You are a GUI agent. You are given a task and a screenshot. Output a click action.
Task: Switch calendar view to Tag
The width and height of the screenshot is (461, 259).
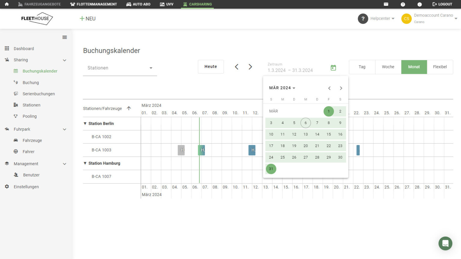click(362, 67)
